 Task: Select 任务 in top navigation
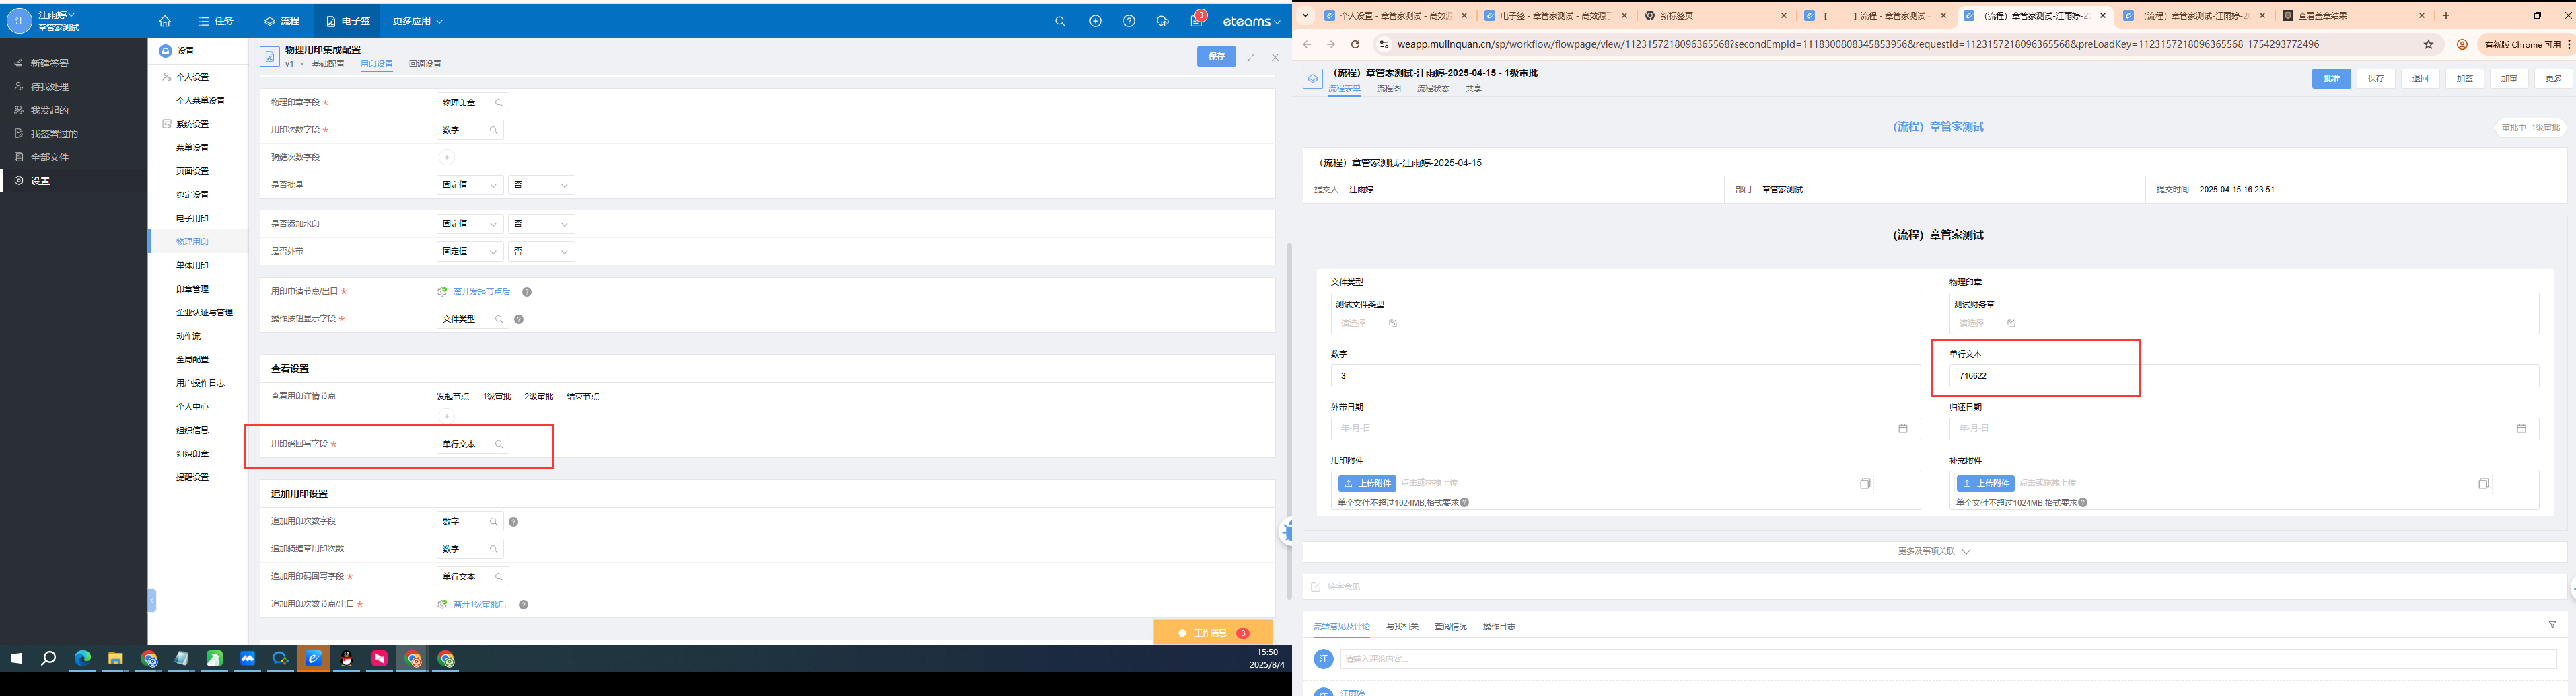216,21
